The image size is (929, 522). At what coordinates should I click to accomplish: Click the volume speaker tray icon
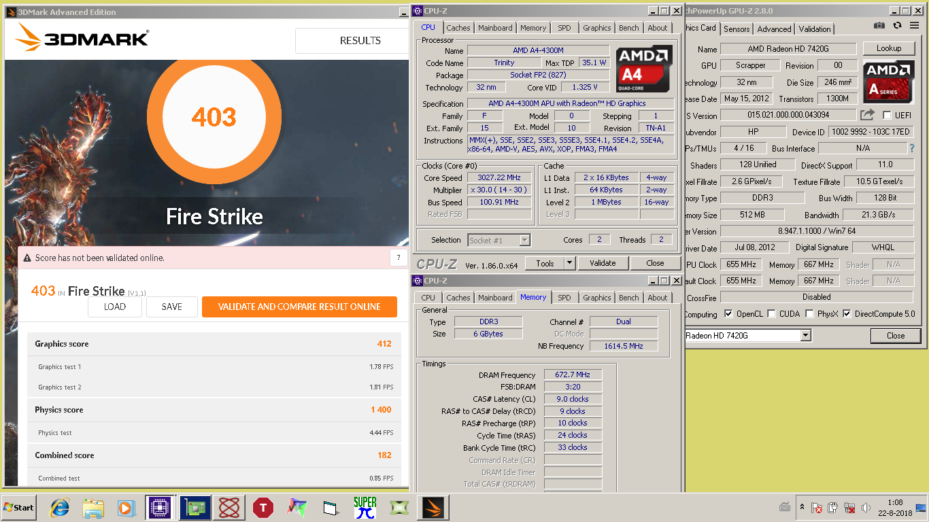tap(866, 508)
